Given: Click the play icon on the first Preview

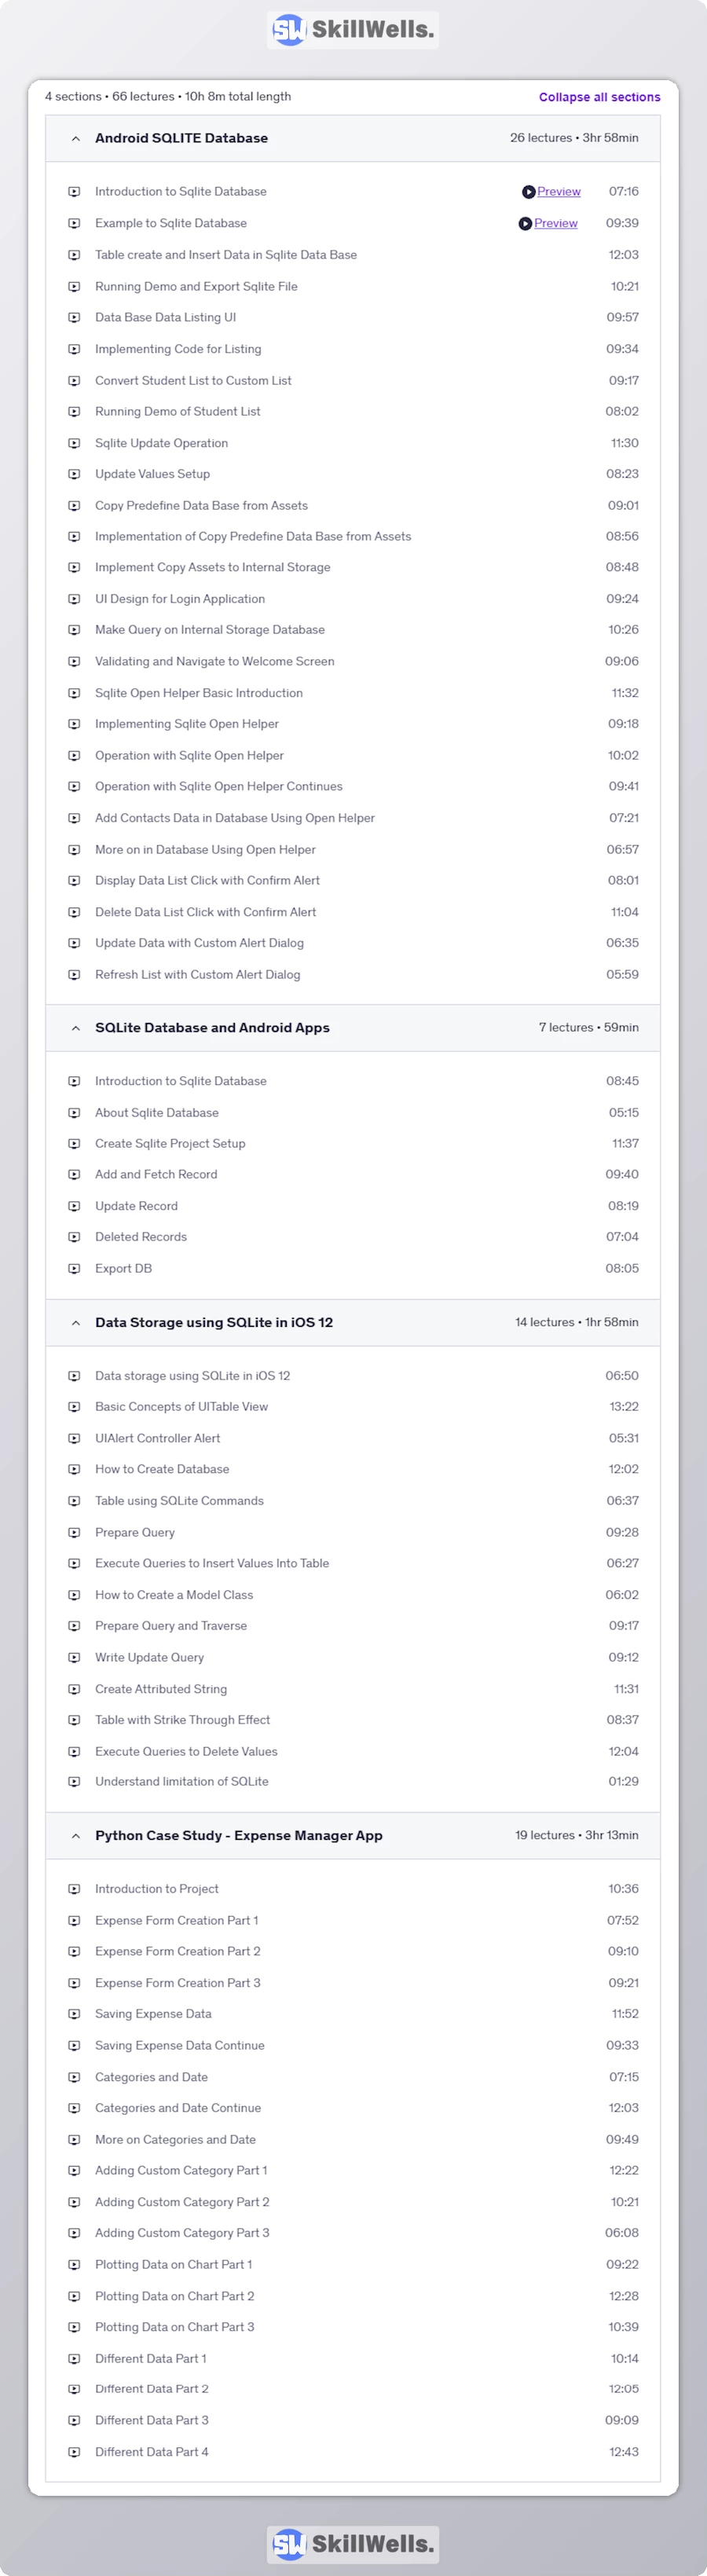Looking at the screenshot, I should pyautogui.click(x=527, y=191).
